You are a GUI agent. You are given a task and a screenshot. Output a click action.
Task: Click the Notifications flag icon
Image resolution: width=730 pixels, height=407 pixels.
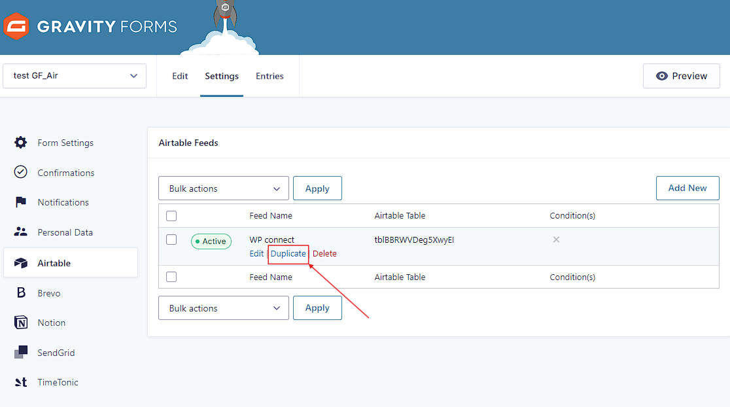[20, 202]
